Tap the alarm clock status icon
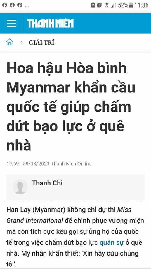The width and height of the screenshot is (151, 269). tap(99, 5)
